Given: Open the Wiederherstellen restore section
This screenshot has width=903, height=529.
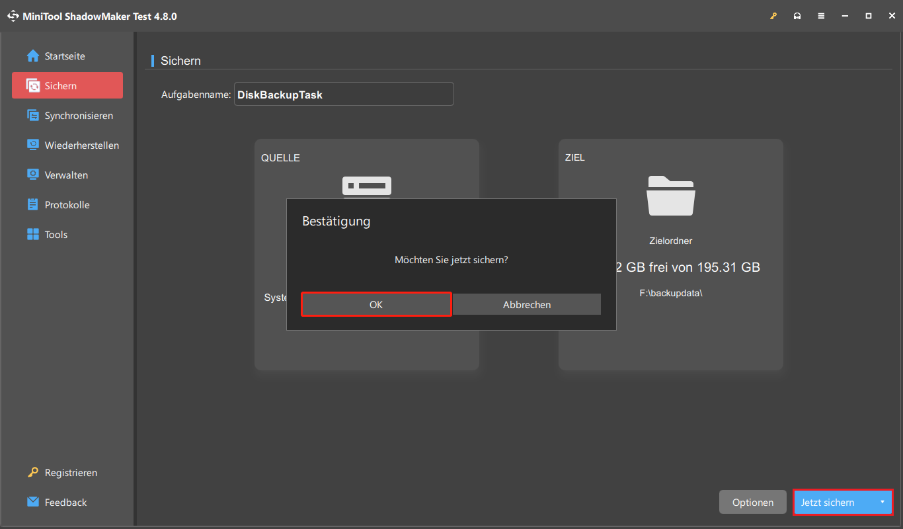Looking at the screenshot, I should [33, 145].
